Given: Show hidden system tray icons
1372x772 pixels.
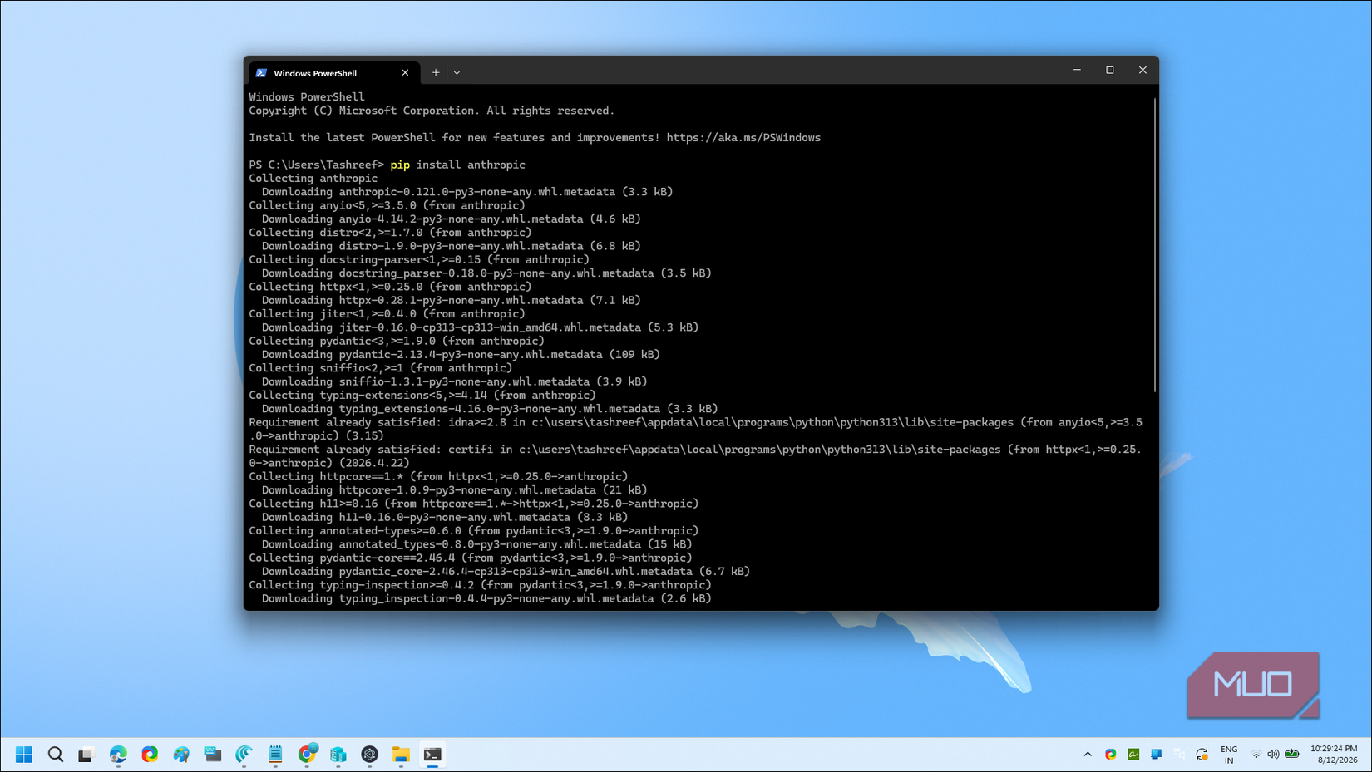Looking at the screenshot, I should (x=1088, y=754).
